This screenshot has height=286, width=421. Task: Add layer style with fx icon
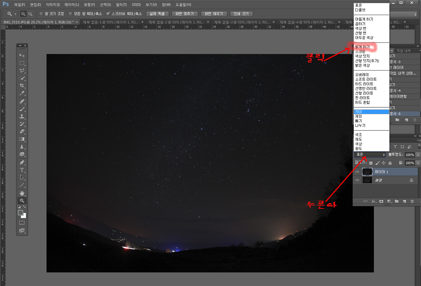(374, 201)
